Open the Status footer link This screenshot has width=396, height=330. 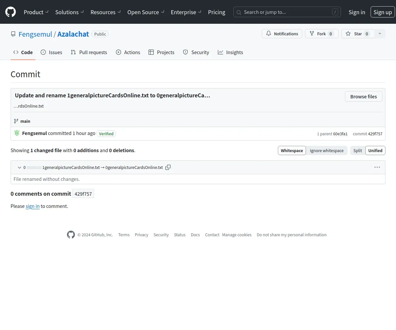[x=180, y=235]
